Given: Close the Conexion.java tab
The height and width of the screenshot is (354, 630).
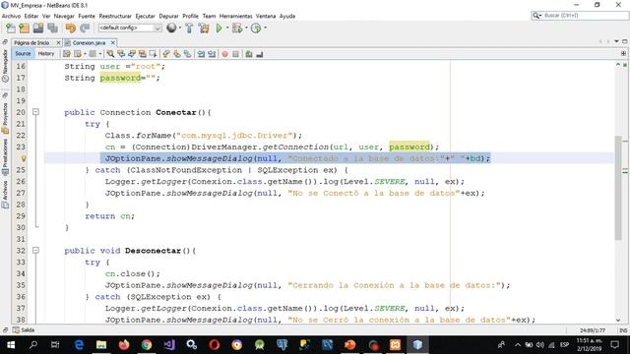Looking at the screenshot, I should click(113, 42).
